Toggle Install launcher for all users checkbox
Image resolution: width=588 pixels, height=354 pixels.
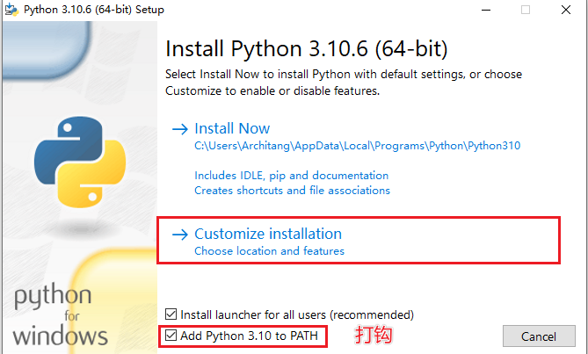pos(171,314)
